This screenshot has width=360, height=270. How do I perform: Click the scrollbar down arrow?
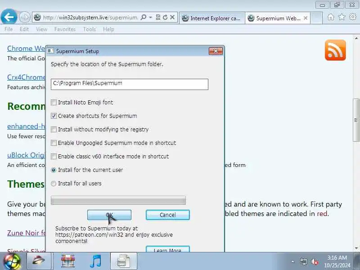[356, 248]
